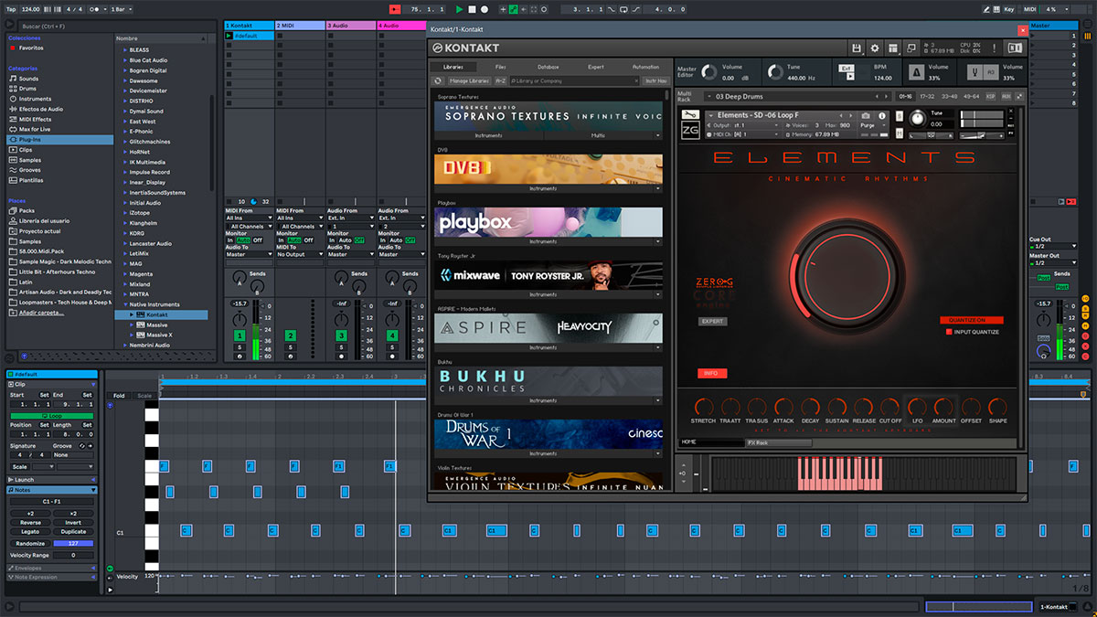Toggle the clip Scale button
1097x617 pixels.
tap(20, 466)
